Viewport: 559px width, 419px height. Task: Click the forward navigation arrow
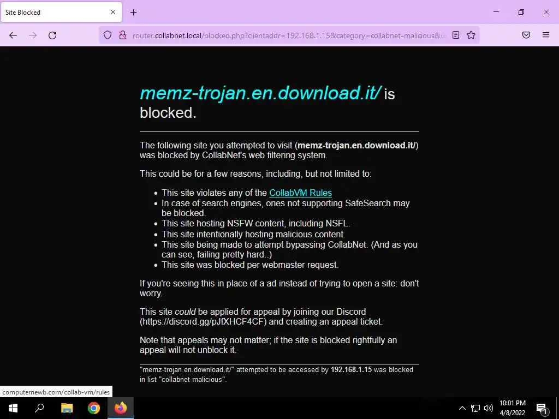33,35
